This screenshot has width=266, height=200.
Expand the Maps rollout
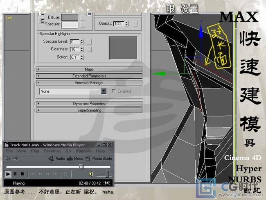[x=89, y=69]
